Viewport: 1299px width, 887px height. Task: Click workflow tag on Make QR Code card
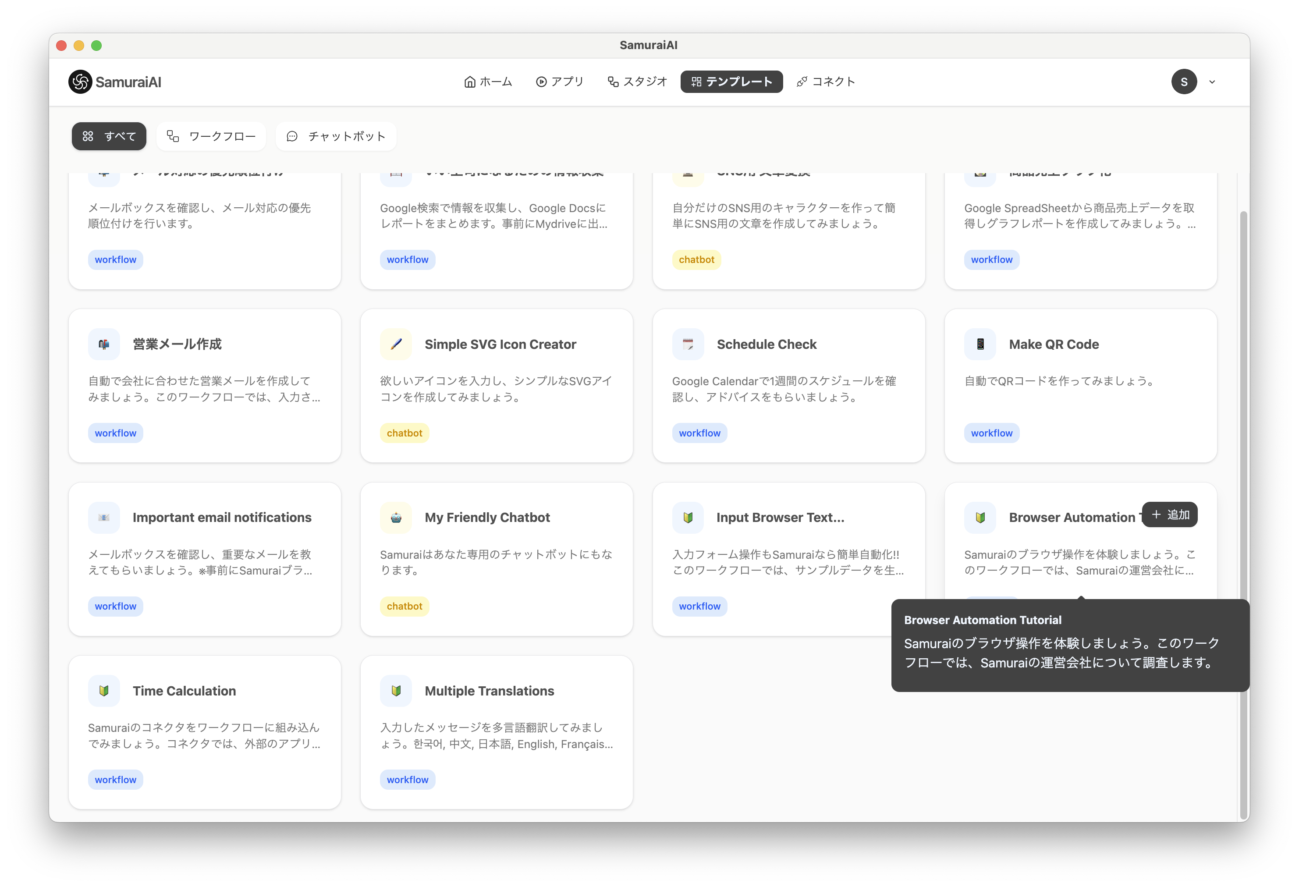[x=992, y=433]
